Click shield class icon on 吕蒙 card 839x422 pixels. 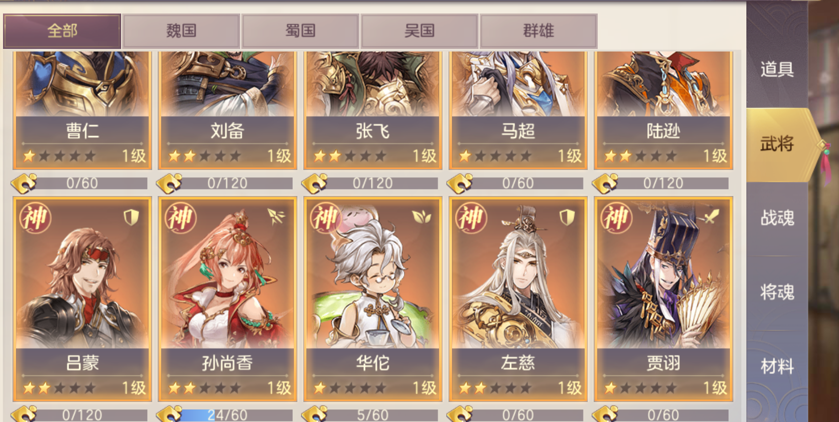point(131,217)
